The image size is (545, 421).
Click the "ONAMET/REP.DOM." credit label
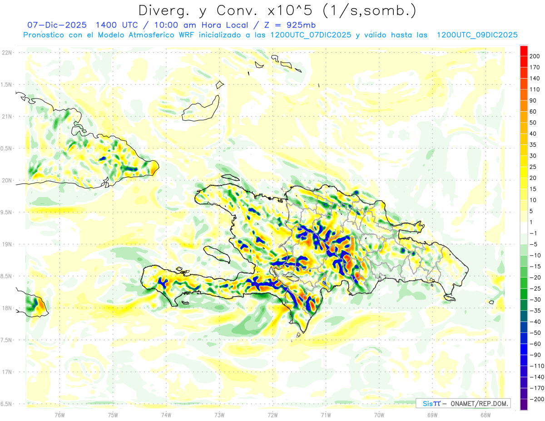479,403
